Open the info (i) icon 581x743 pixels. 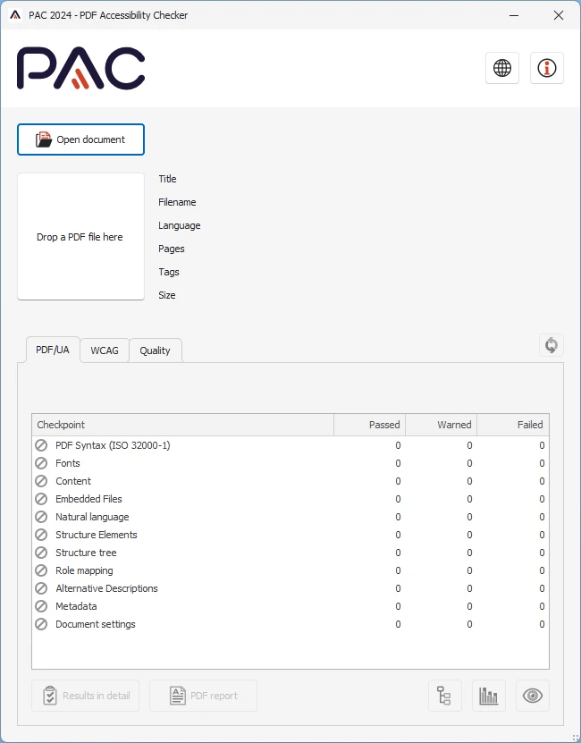[547, 68]
